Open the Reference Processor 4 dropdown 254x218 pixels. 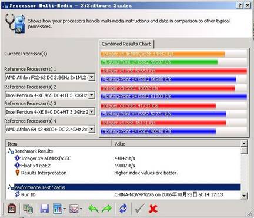point(92,129)
